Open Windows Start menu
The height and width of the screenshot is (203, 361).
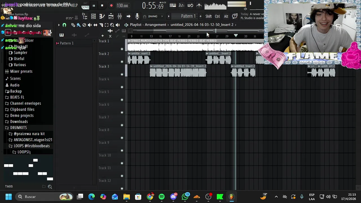(8, 197)
